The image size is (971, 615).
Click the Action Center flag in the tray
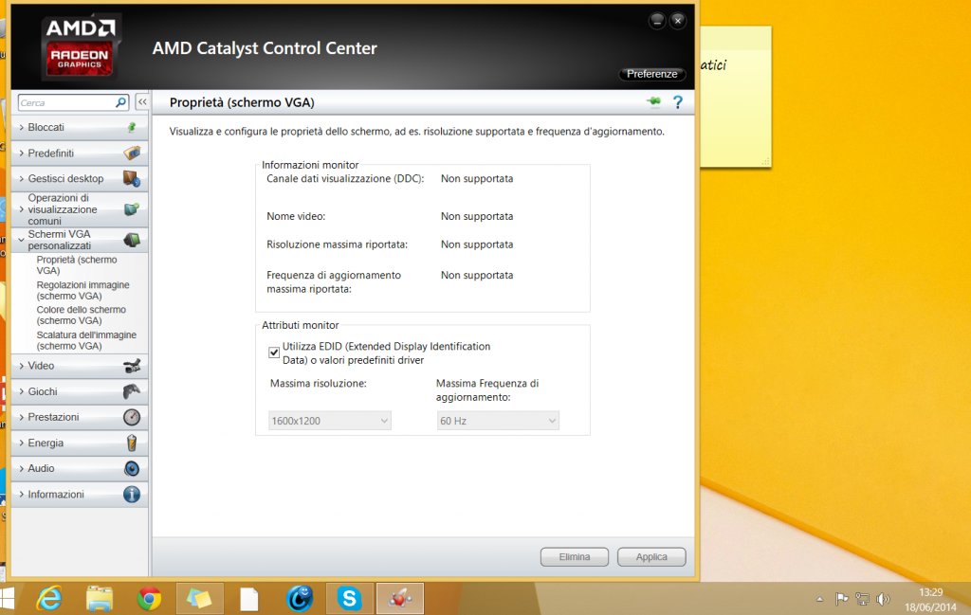pyautogui.click(x=842, y=599)
